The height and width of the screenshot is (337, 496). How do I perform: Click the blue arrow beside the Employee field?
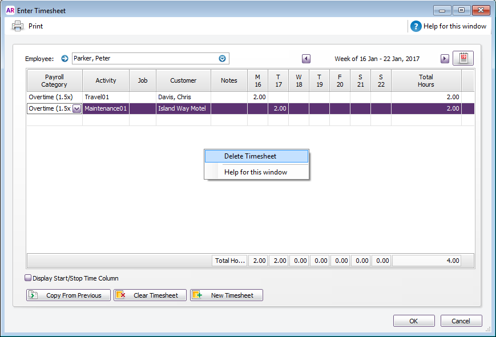[x=63, y=58]
